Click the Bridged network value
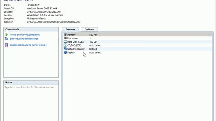 [x=93, y=49]
